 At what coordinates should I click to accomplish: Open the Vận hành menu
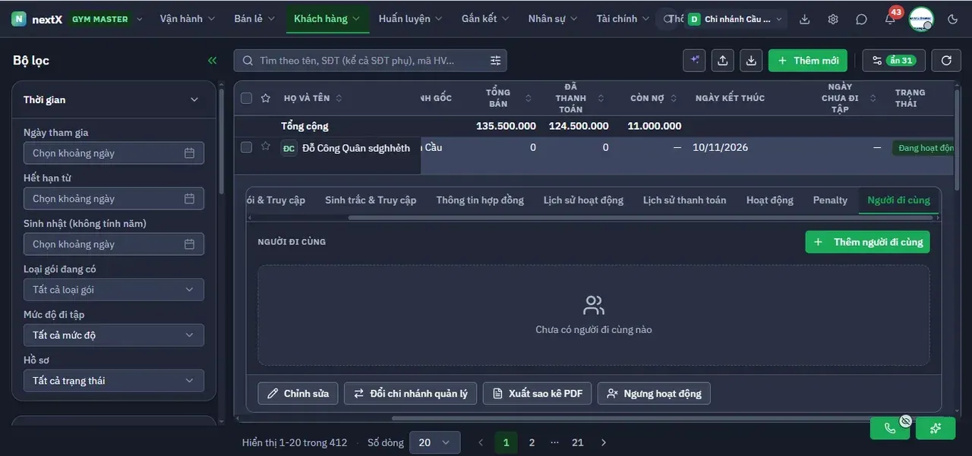click(188, 19)
